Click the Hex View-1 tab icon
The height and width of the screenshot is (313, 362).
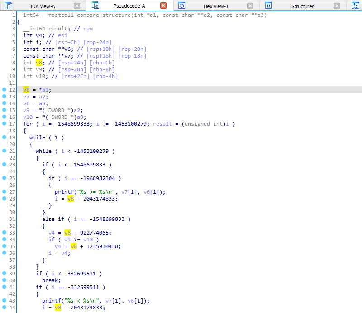click(182, 5)
